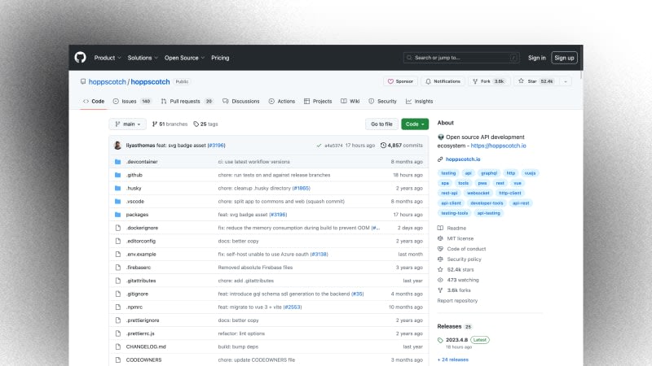Viewport: 652px width, 366px height.
Task: Select the developer-tools topic tag
Action: (487, 203)
